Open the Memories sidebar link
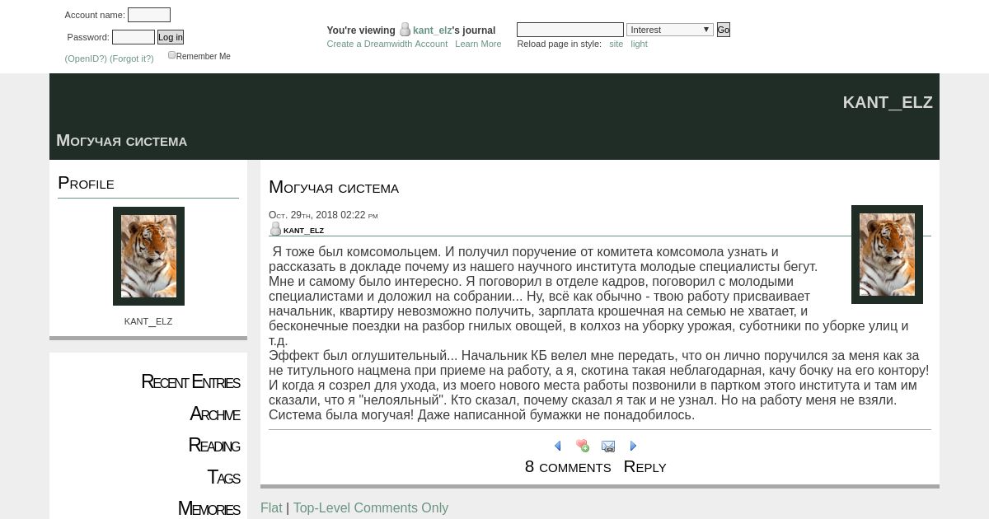The height and width of the screenshot is (519, 989). [209, 508]
